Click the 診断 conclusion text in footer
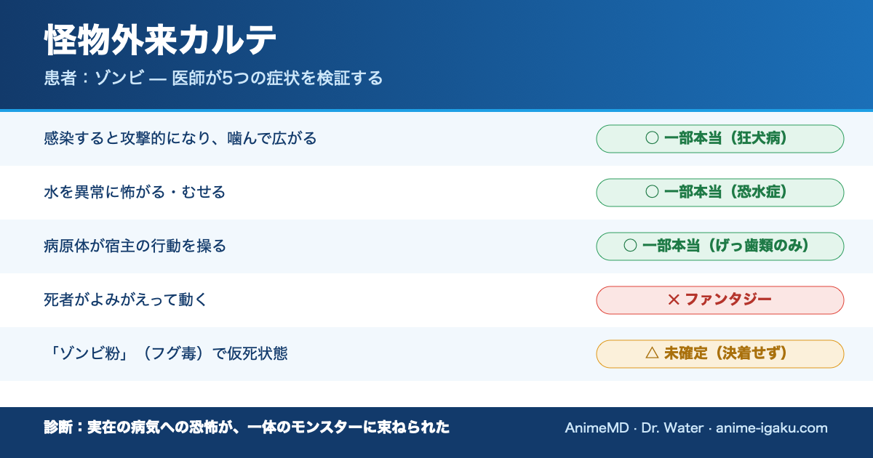The image size is (873, 458). (247, 428)
